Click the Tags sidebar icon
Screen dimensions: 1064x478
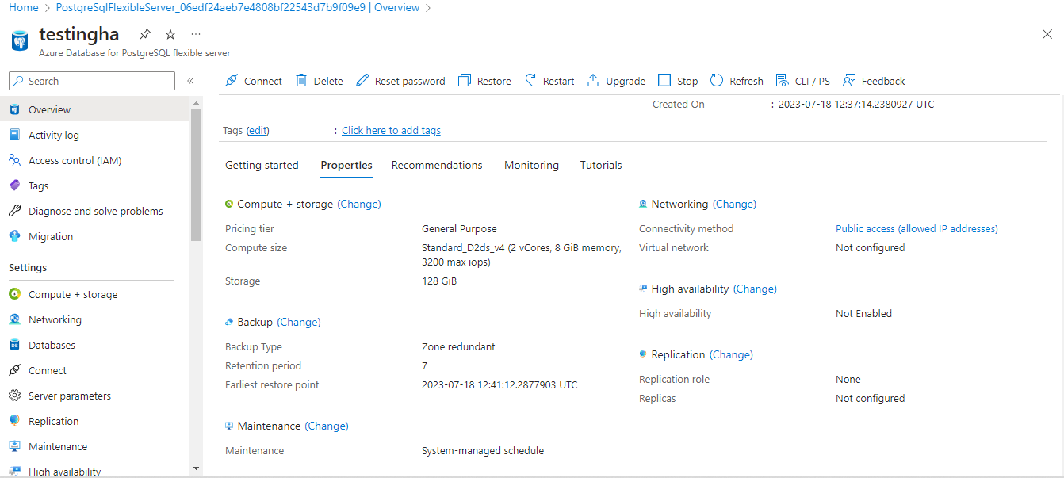(14, 185)
